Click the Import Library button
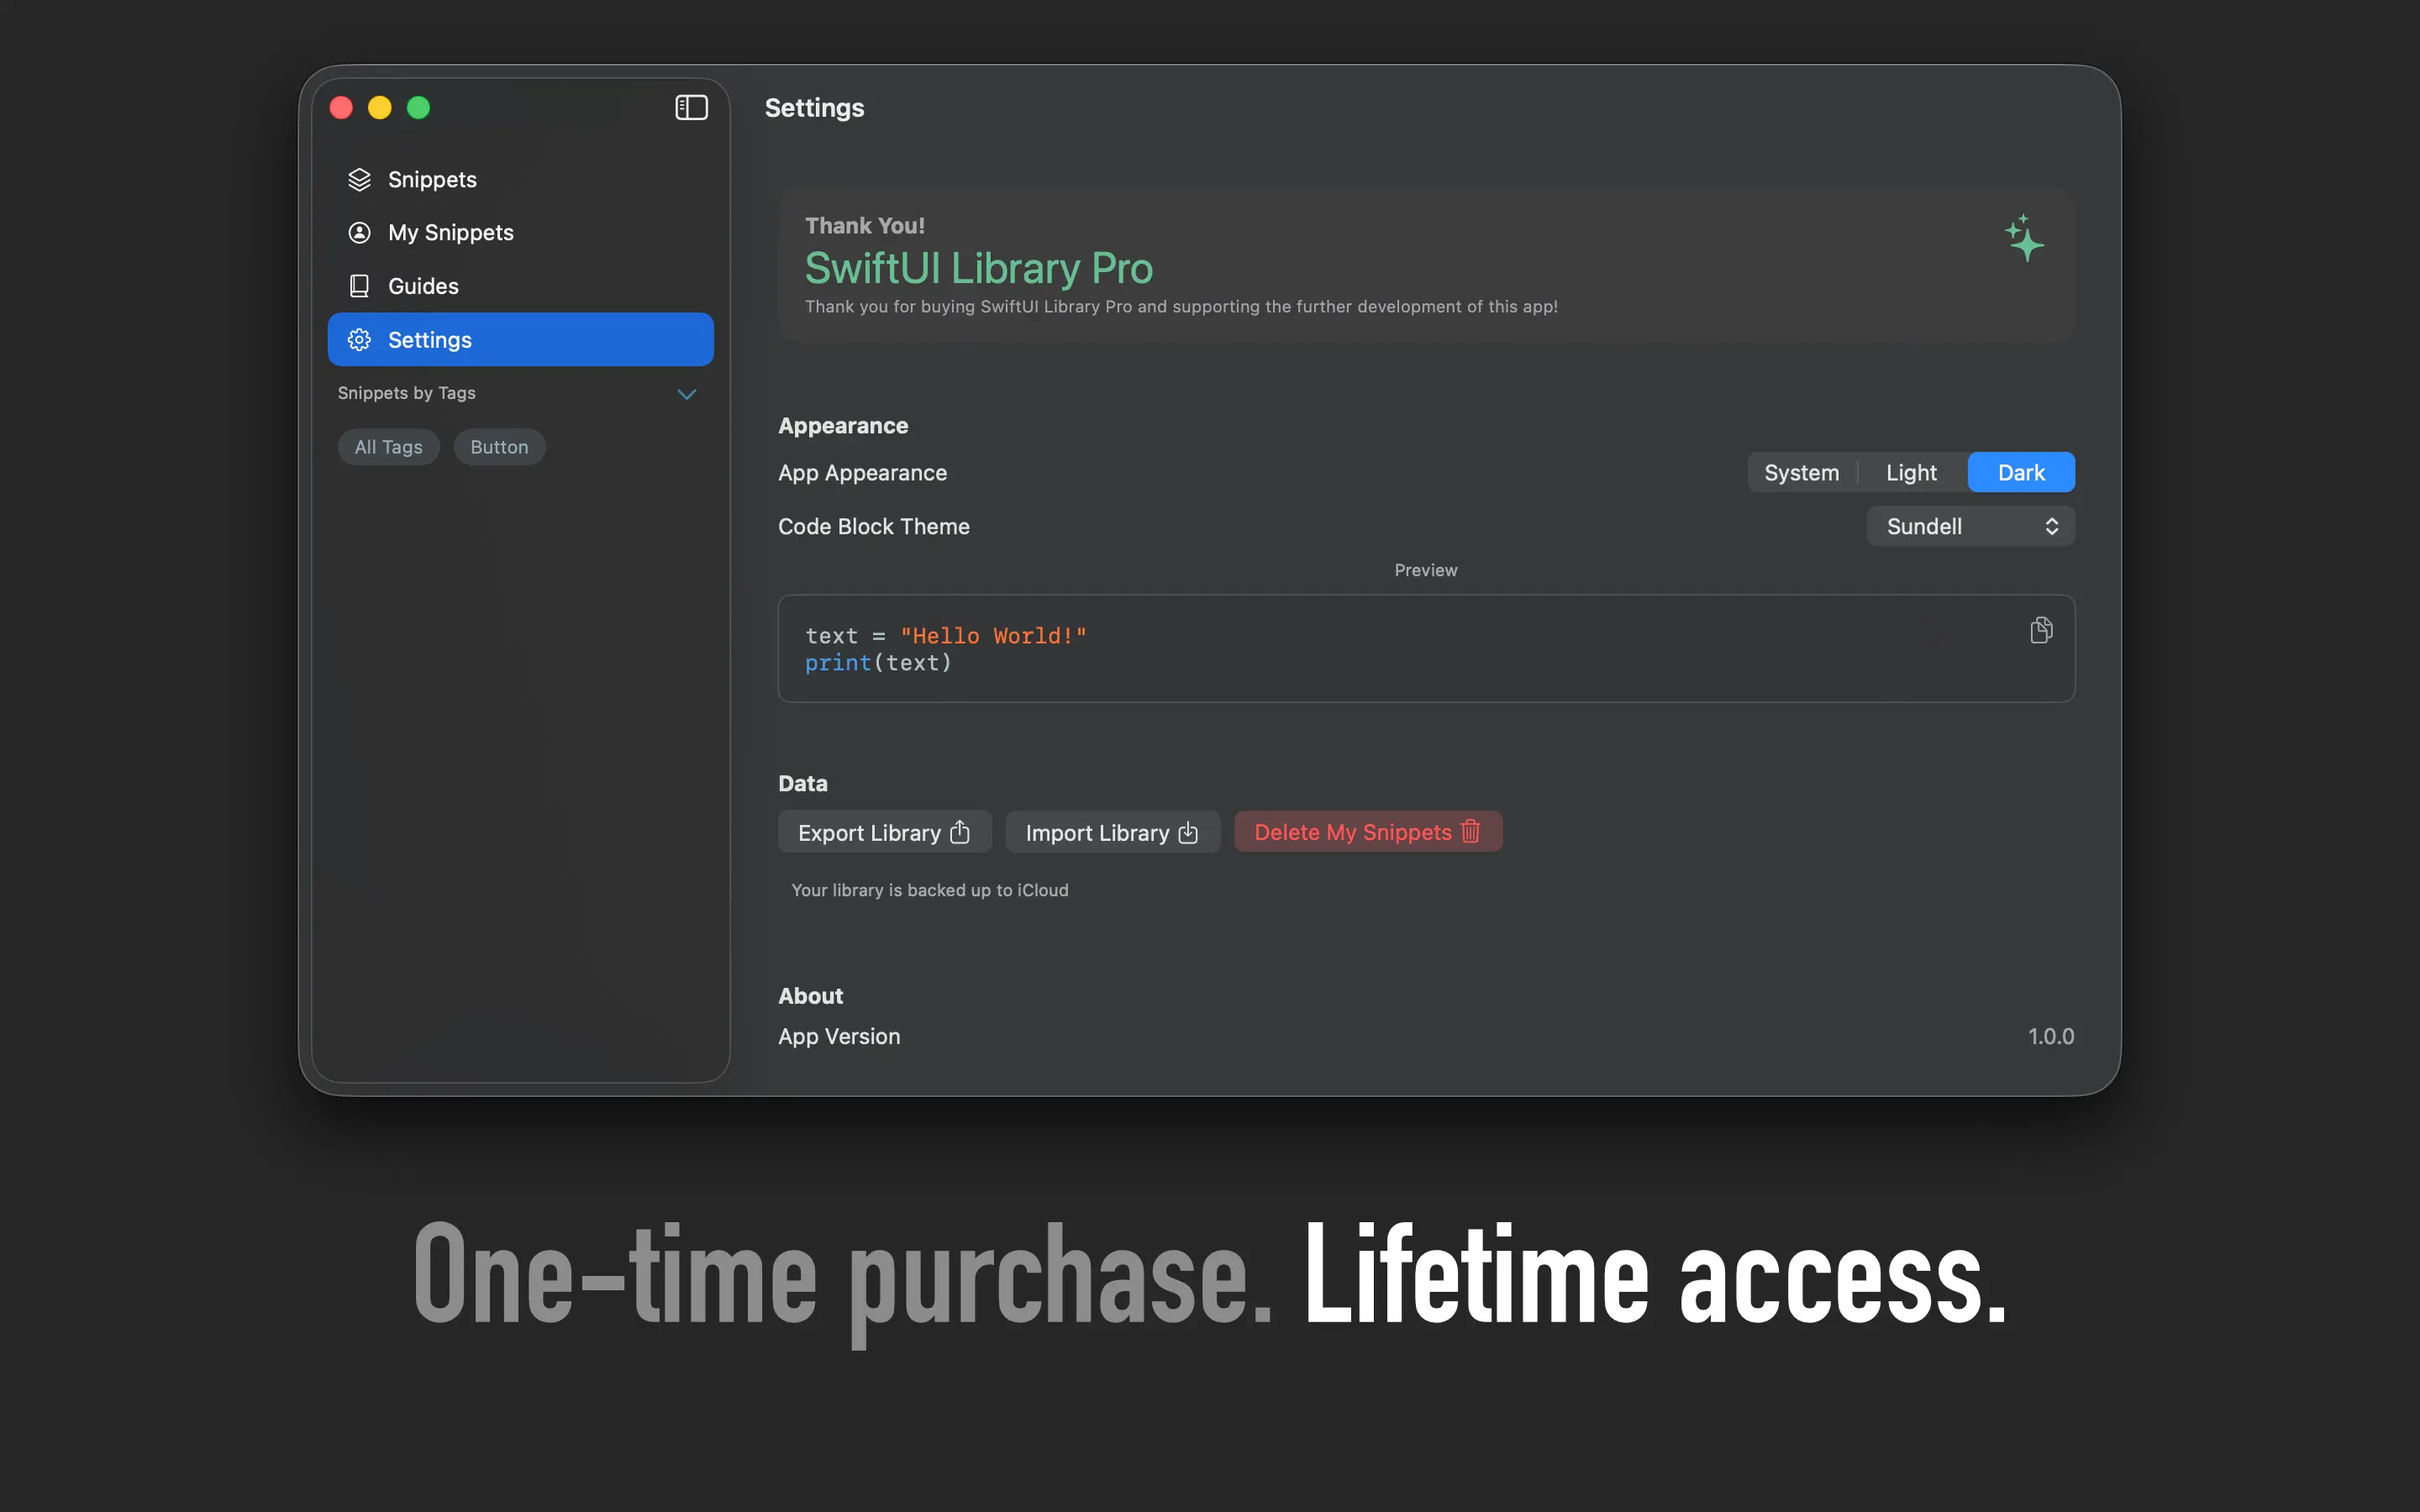This screenshot has height=1512, width=2420. (x=1112, y=831)
